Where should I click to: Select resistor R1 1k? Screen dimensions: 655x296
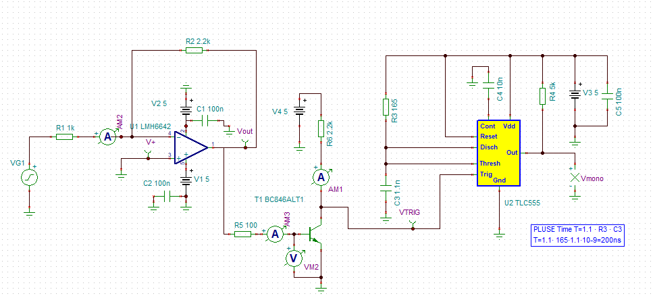tap(64, 137)
